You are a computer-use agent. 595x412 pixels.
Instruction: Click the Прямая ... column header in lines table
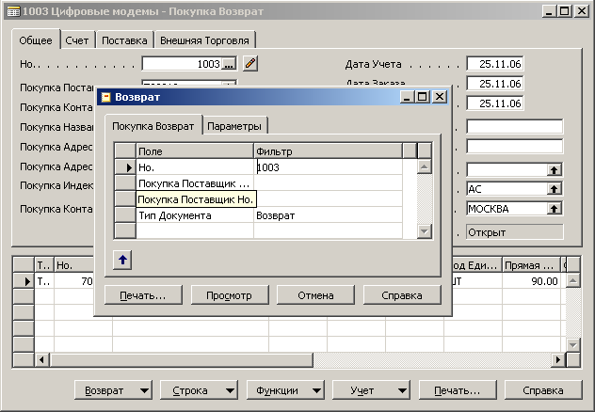(531, 265)
